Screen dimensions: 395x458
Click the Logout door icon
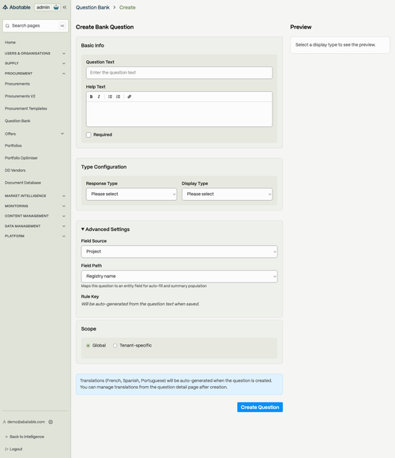(6, 449)
